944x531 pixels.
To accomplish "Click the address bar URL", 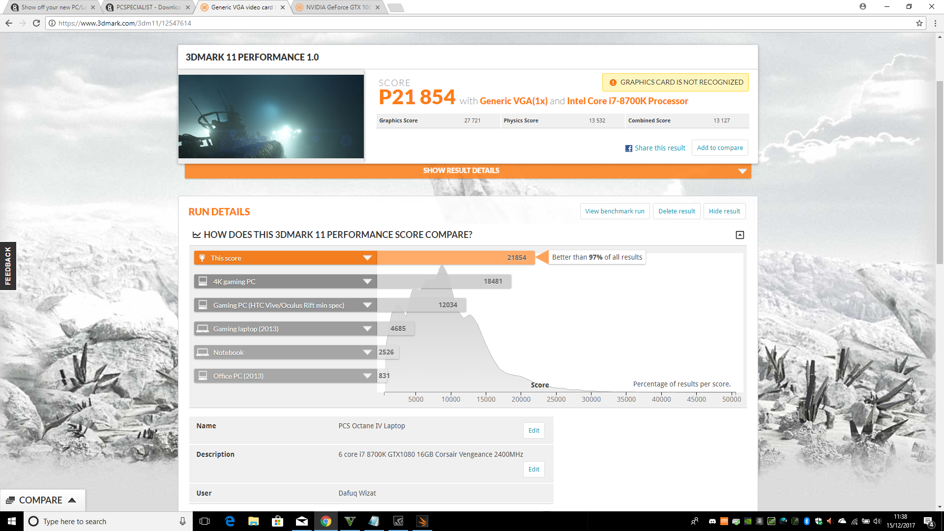I will coord(125,23).
